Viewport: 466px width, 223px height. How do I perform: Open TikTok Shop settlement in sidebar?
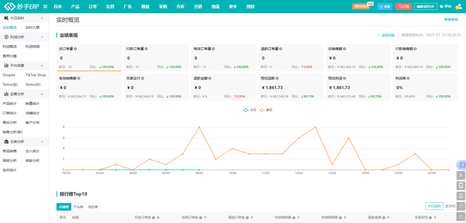[x=36, y=75]
